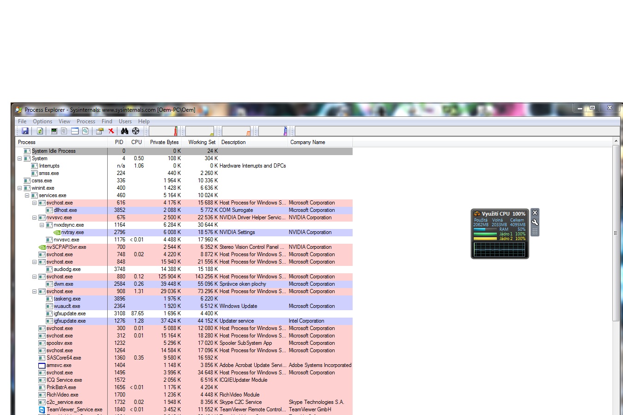Click the NVIDIA icon beside nvtray.exe
This screenshot has width=623, height=415.
pyautogui.click(x=57, y=232)
